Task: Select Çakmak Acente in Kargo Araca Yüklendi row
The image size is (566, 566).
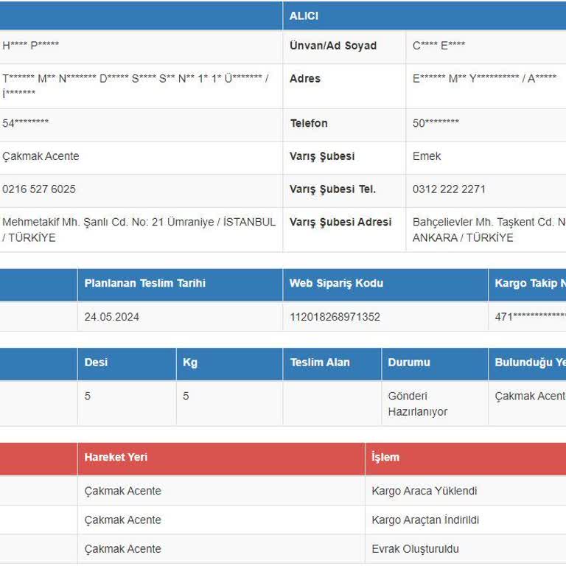Action: click(123, 491)
